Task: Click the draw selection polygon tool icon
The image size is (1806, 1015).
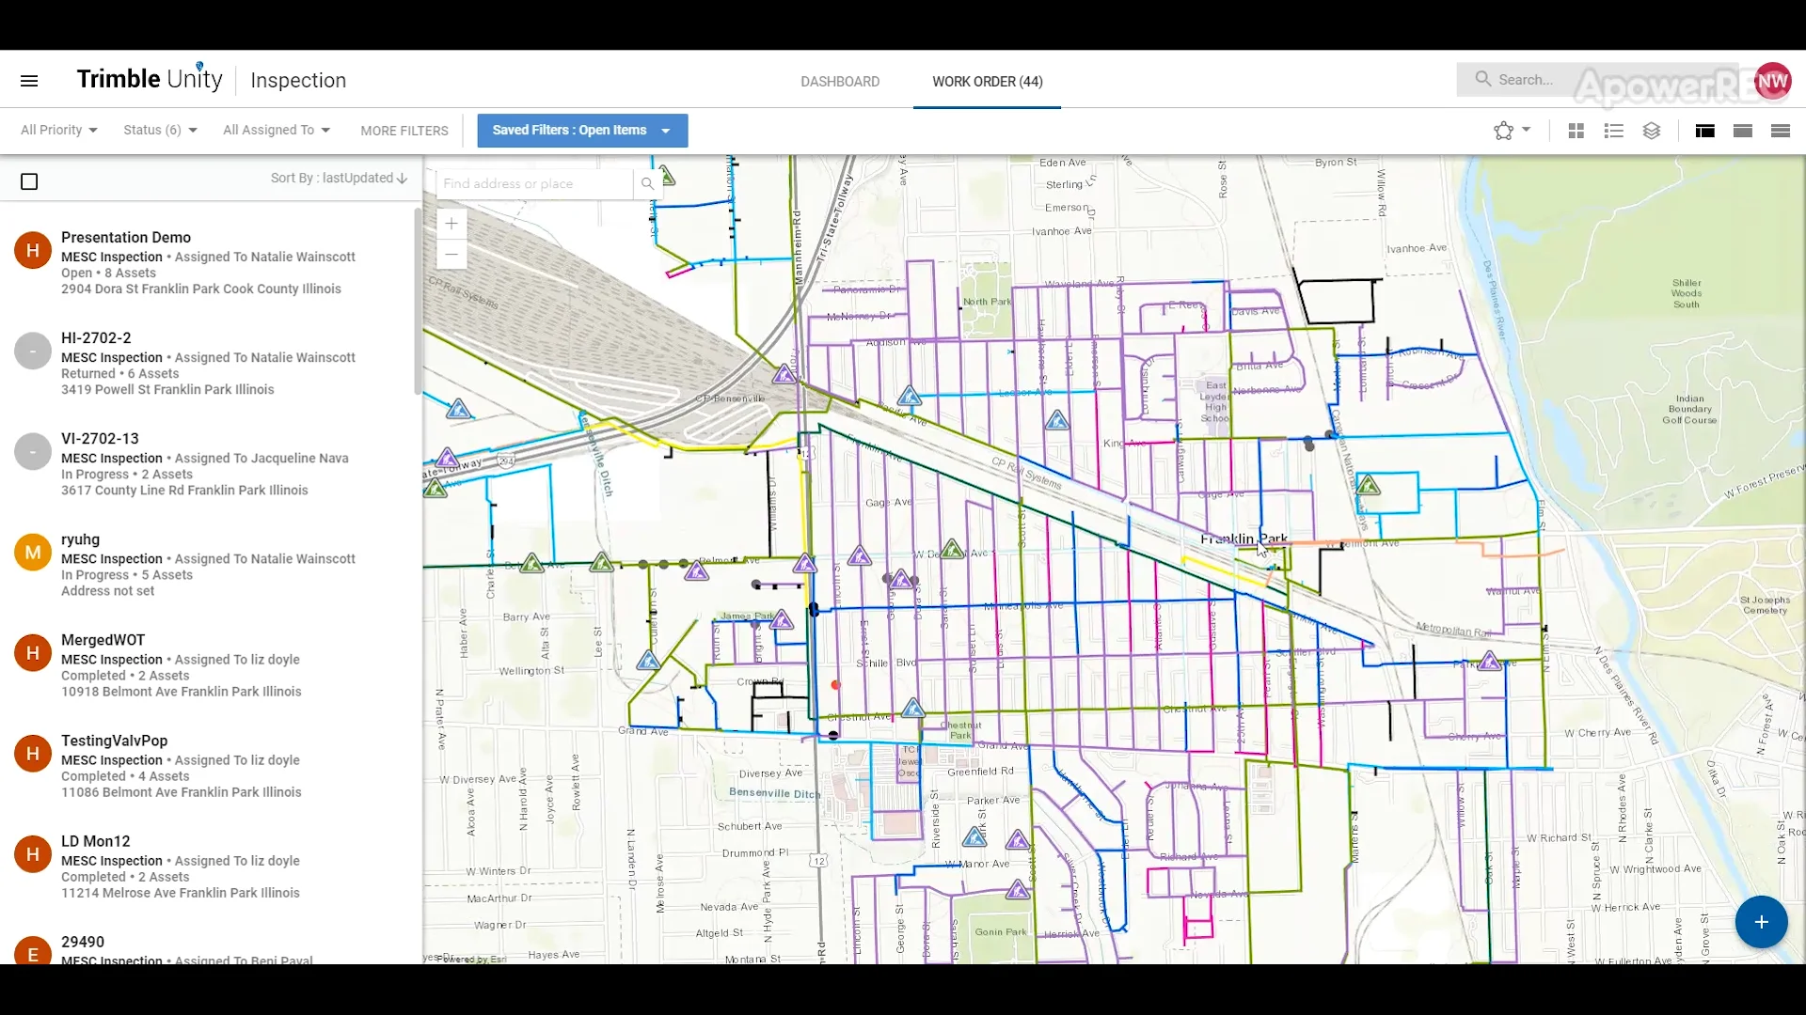Action: (1503, 131)
